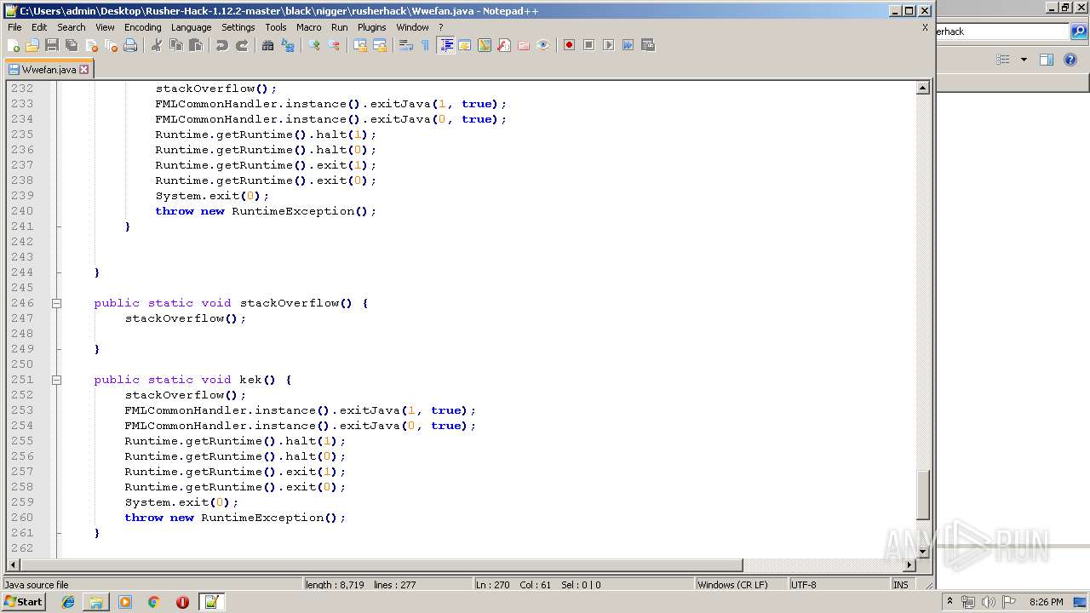Viewport: 1090px width, 613px height.
Task: Open the Settings menu
Action: (x=238, y=27)
